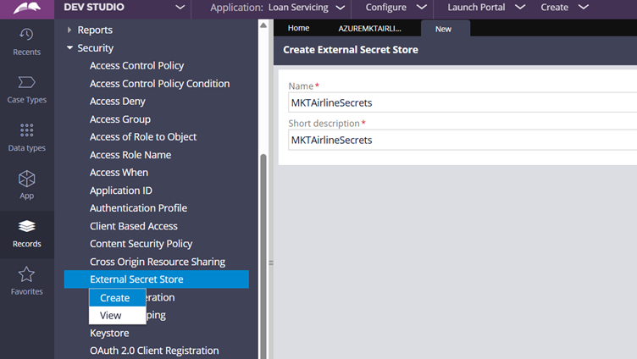Expand the Reports tree node
637x359 pixels.
coord(69,30)
